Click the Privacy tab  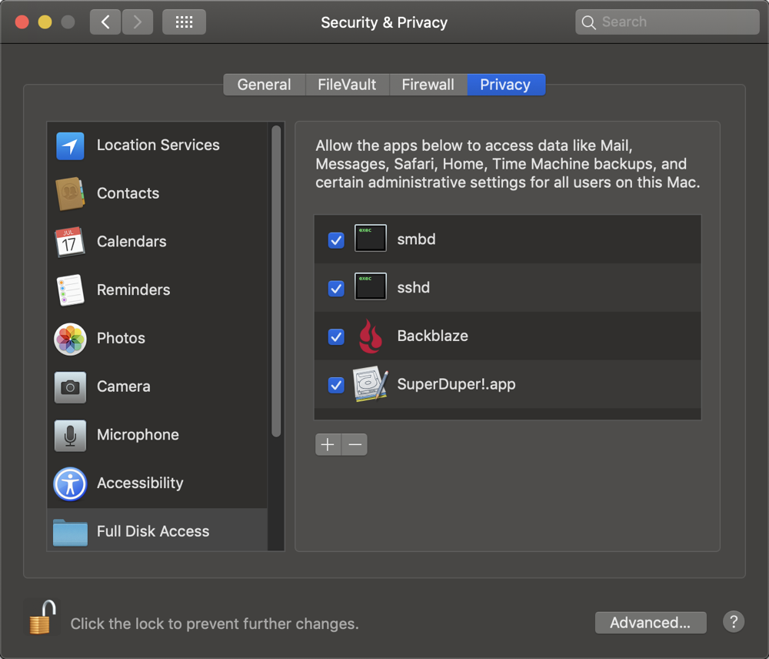[506, 85]
